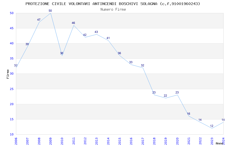The height and width of the screenshot is (146, 226).
Task: Click the y-axis tick value 25
Action: 12,89
